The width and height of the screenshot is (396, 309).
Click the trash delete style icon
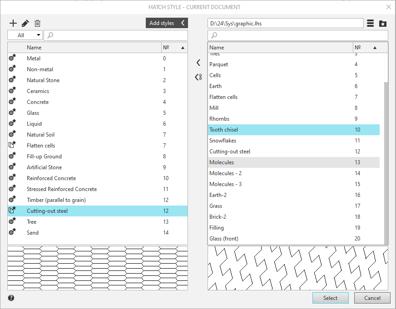click(38, 23)
